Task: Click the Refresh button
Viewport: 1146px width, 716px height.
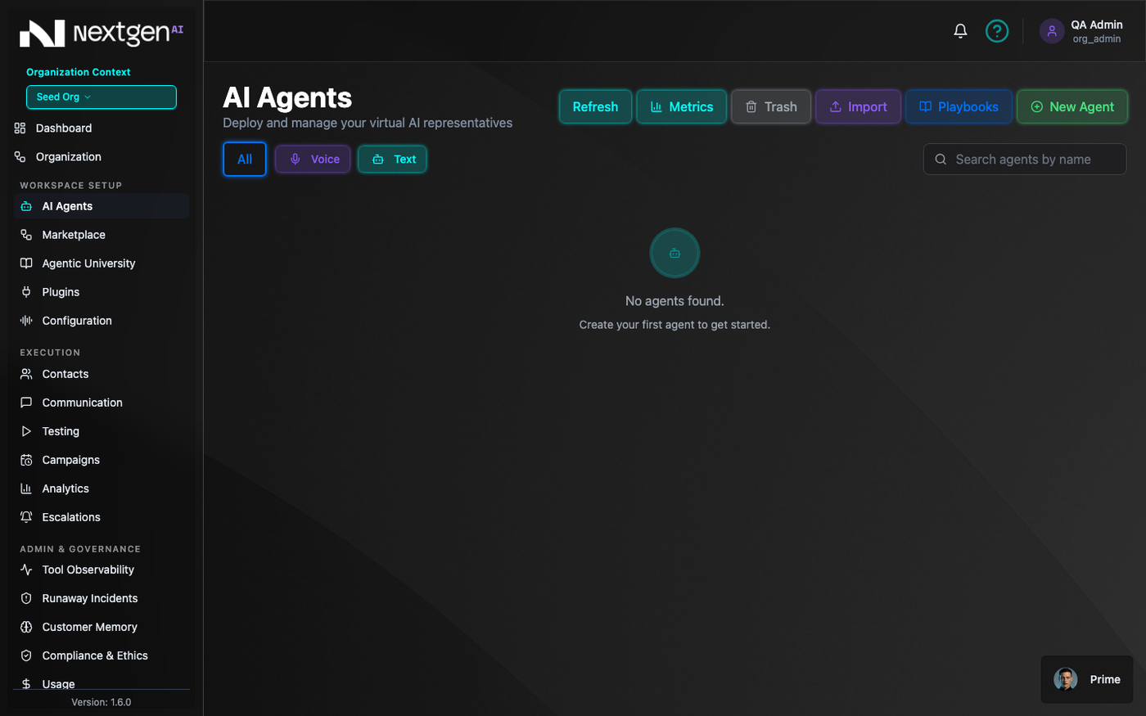Action: pyautogui.click(x=595, y=106)
